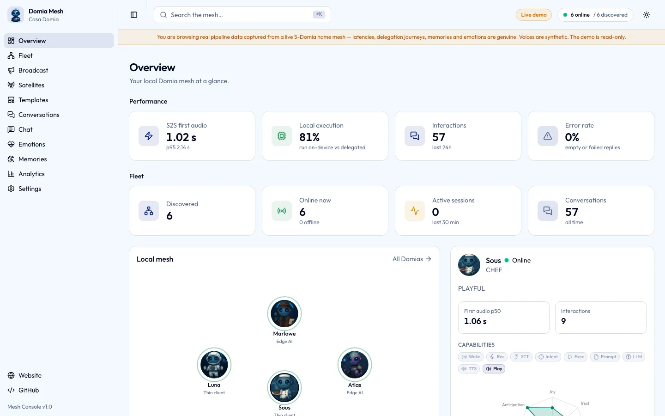Image resolution: width=665 pixels, height=416 pixels.
Task: Open the Analytics page
Action: pyautogui.click(x=59, y=174)
